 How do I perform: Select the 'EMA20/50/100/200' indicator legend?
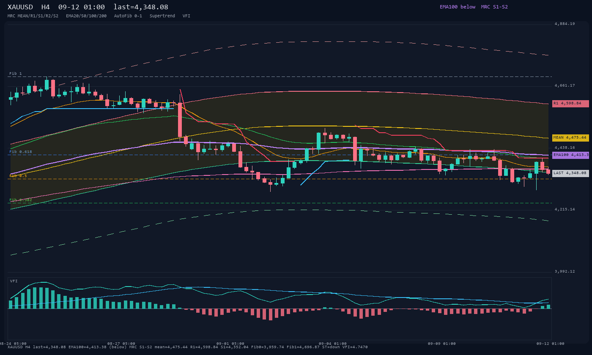click(86, 16)
